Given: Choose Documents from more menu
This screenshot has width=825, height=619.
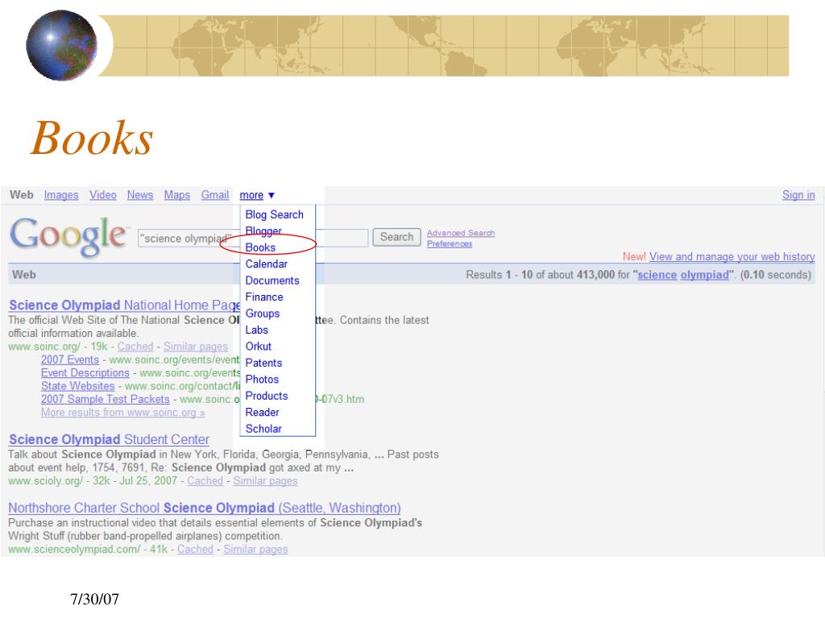Looking at the screenshot, I should point(272,280).
